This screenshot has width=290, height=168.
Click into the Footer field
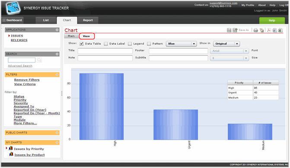click(x=178, y=51)
